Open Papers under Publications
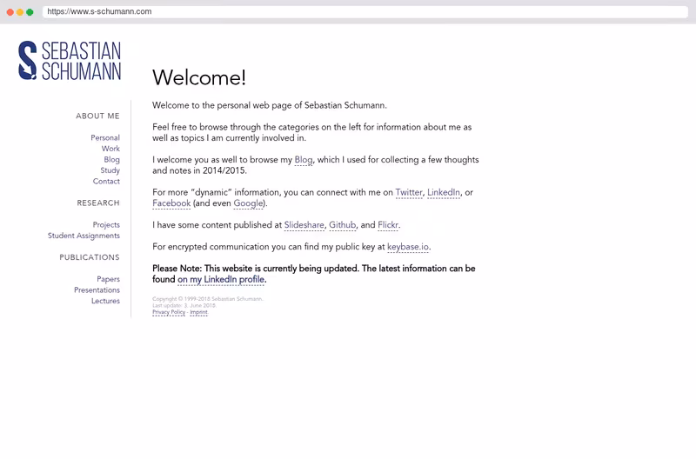Viewport: 696px width, 459px height. pyautogui.click(x=108, y=279)
